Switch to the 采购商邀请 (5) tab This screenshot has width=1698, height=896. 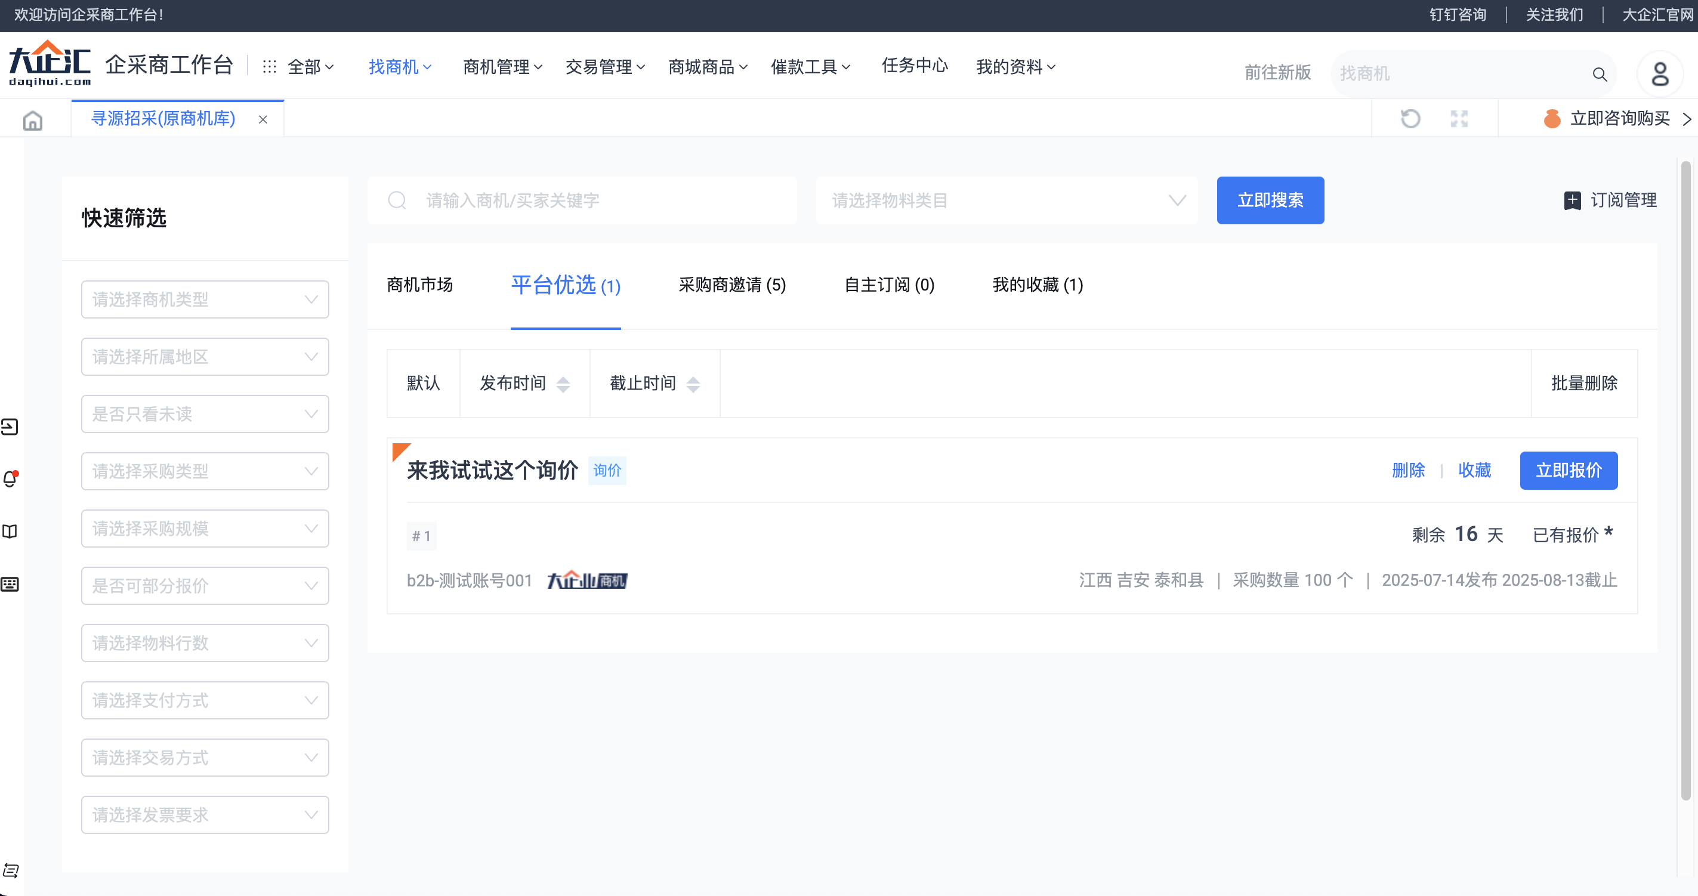[731, 285]
